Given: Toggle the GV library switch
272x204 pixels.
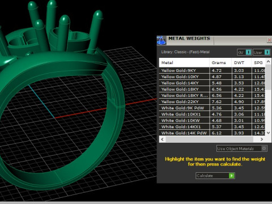Looking at the screenshot, I should (x=244, y=52).
